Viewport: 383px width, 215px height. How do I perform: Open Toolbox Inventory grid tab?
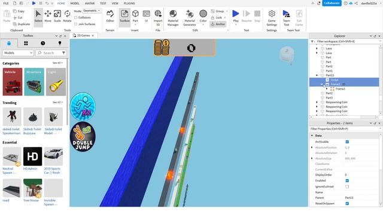[26, 43]
